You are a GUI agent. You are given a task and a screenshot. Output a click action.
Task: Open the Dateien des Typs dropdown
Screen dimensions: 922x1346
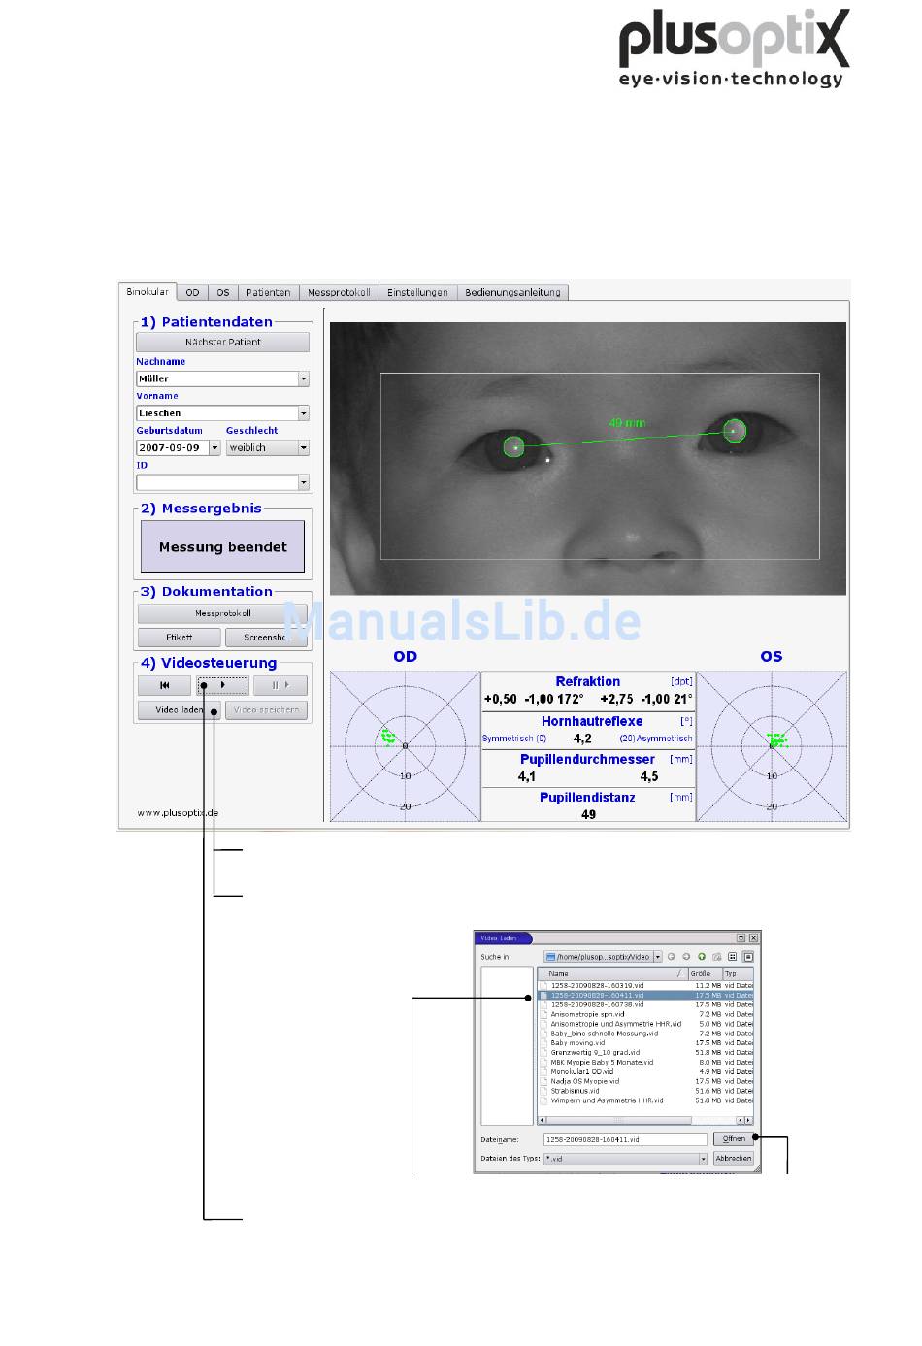pyautogui.click(x=703, y=1159)
